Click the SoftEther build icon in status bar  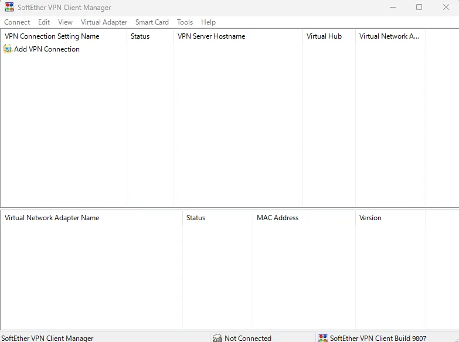pos(323,338)
